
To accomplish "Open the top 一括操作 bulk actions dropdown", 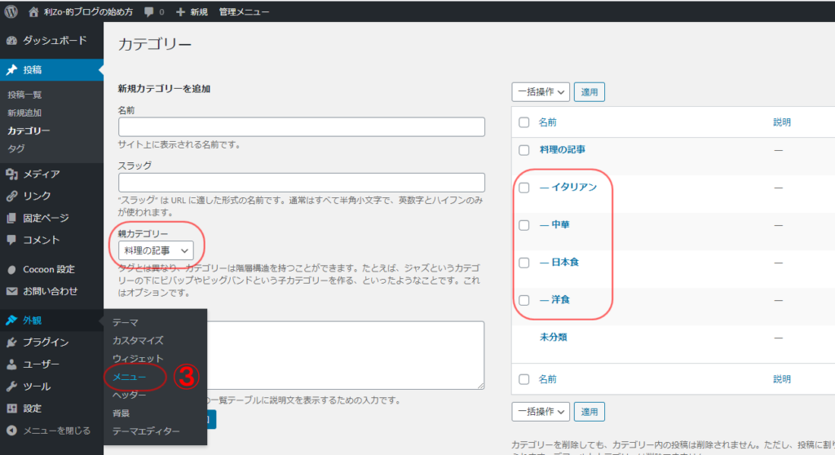I will [541, 92].
